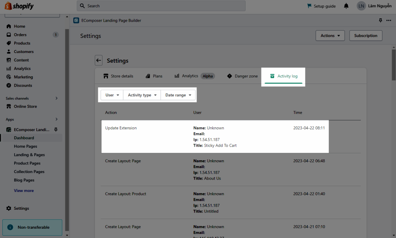This screenshot has width=396, height=238.
Task: Click the timestamp 2023-04-22 06:48
Action: point(309,161)
